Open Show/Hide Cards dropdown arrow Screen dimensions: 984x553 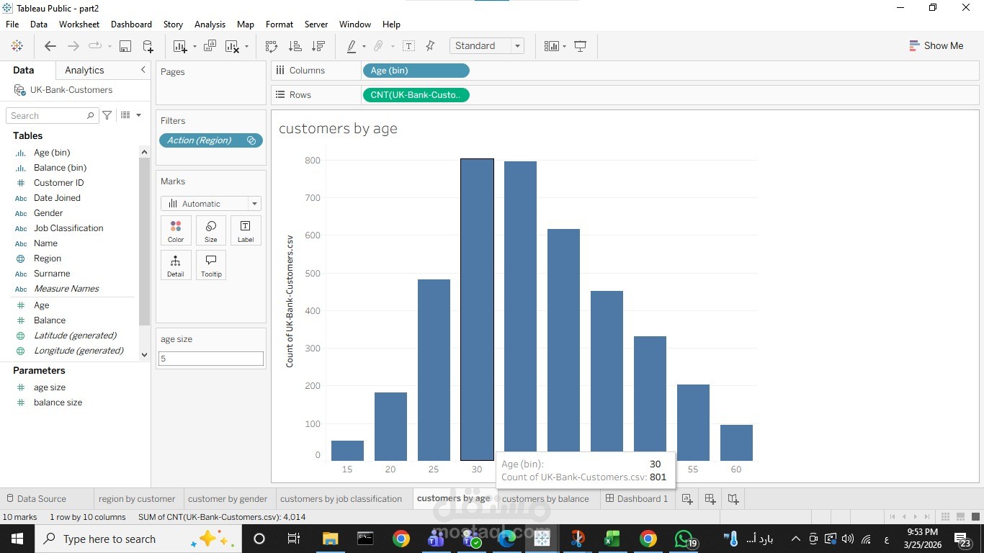[x=564, y=47]
